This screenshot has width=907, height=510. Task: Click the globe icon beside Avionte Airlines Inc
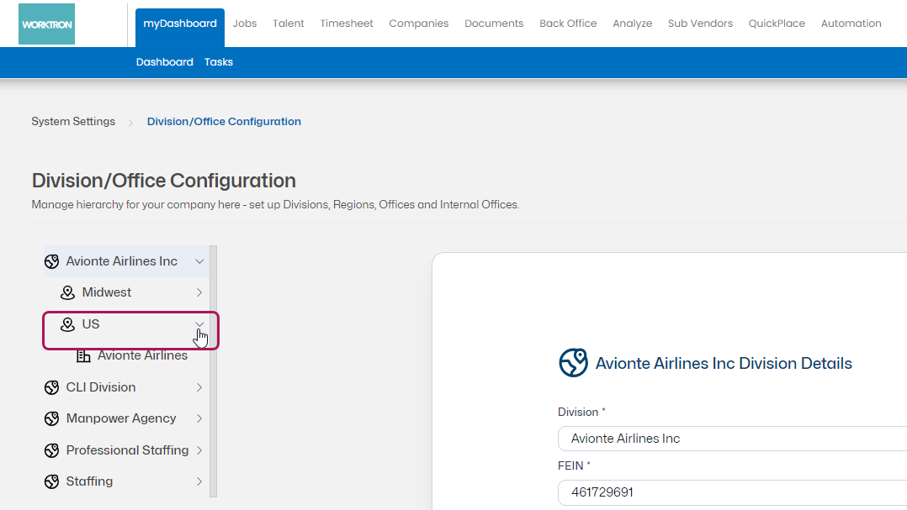coord(51,261)
